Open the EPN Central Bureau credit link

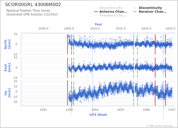(160, 126)
